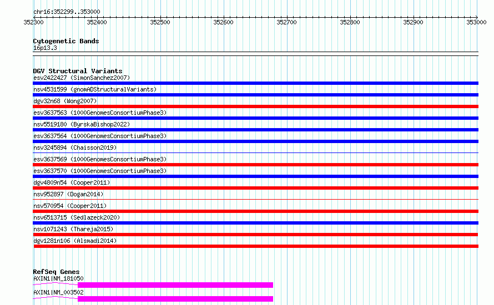Click the 352800 ruler position label
Viewport: 494px width, 305px height.
(350, 22)
